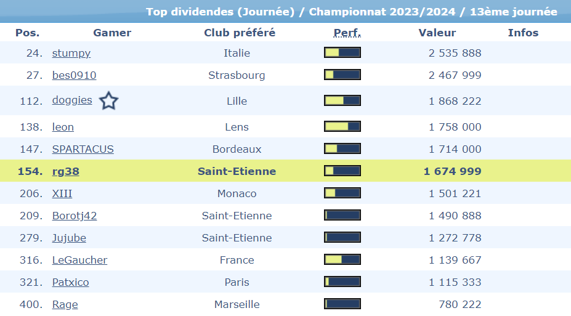Open the Rage gamer profile
The width and height of the screenshot is (571, 316).
pos(65,304)
